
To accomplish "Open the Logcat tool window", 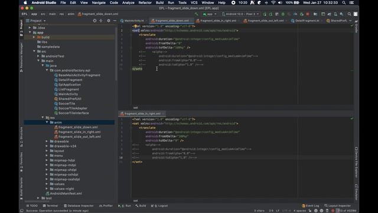I will coord(159,206).
